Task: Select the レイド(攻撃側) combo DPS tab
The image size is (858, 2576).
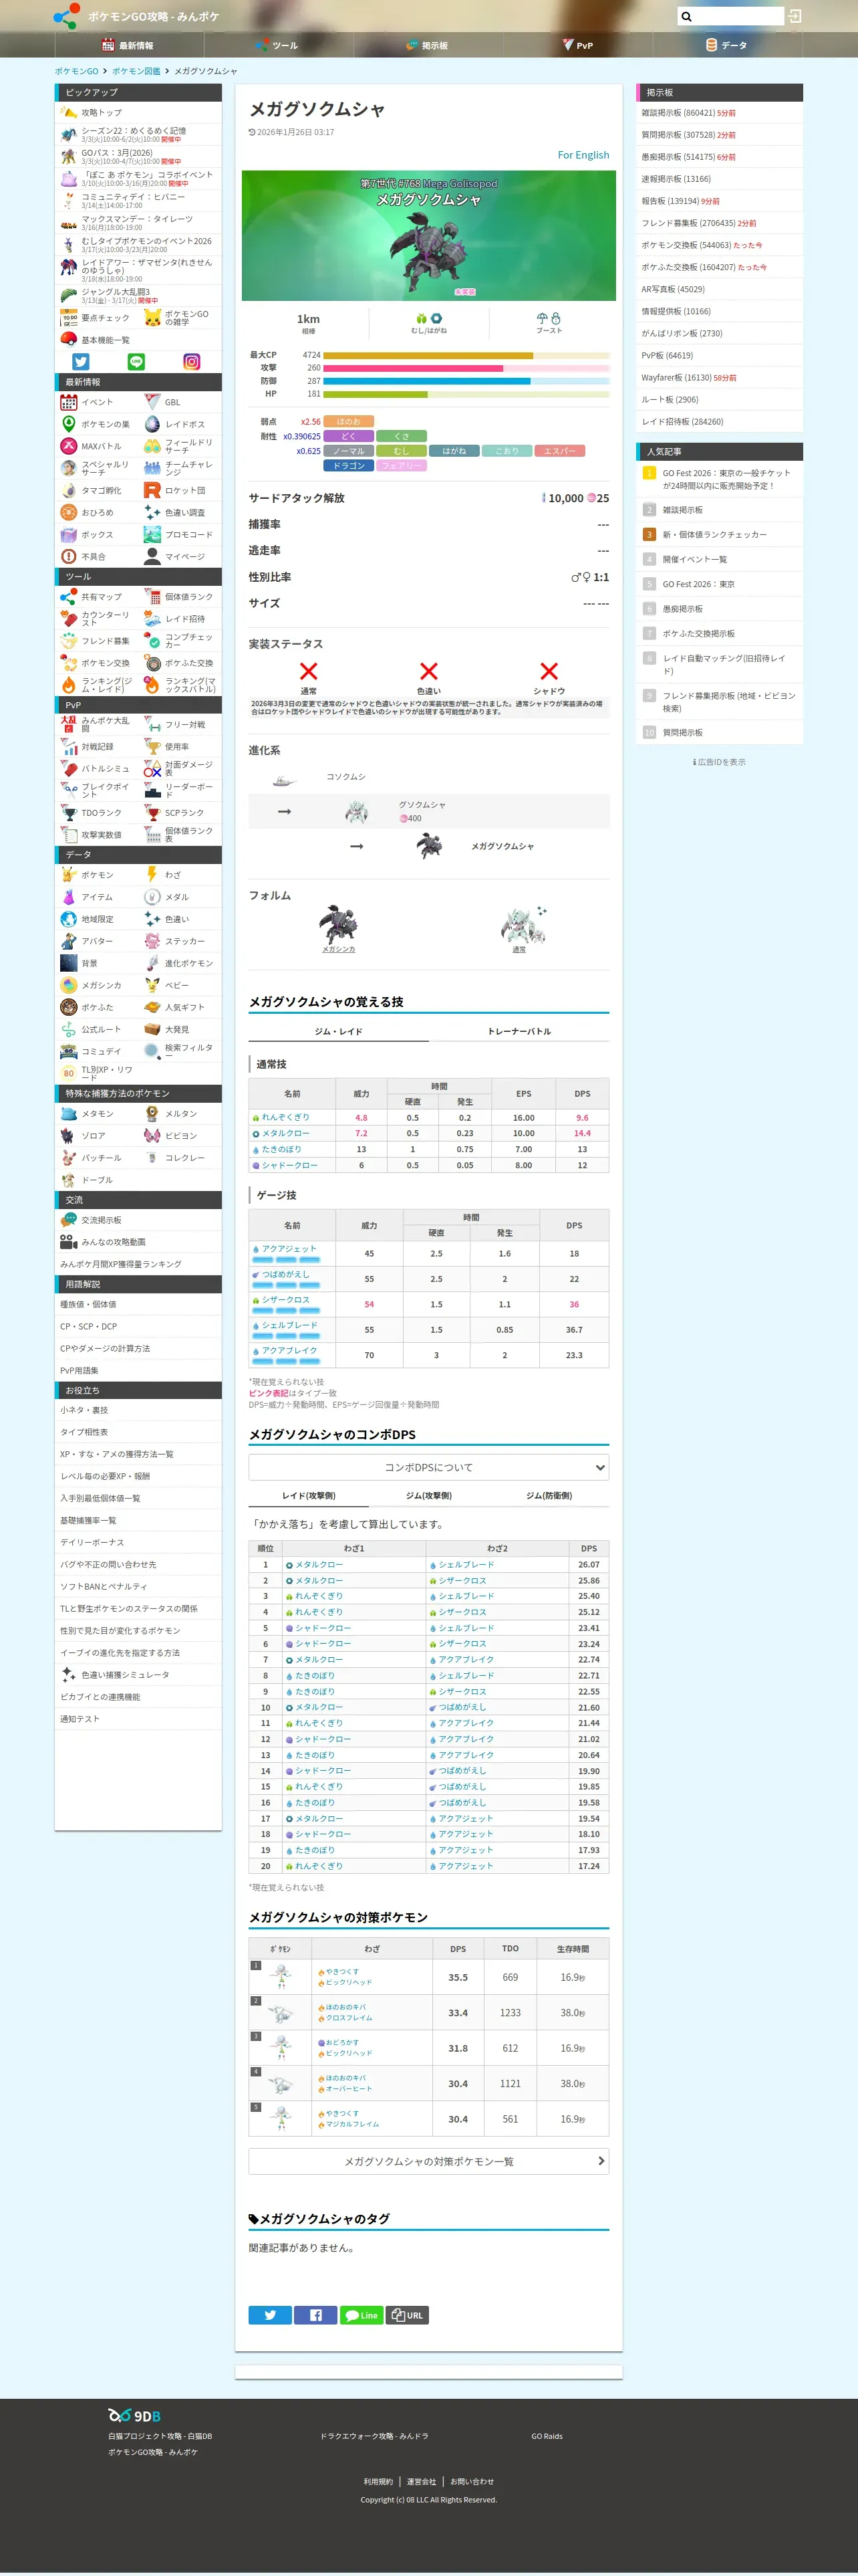Action: pos(309,1496)
